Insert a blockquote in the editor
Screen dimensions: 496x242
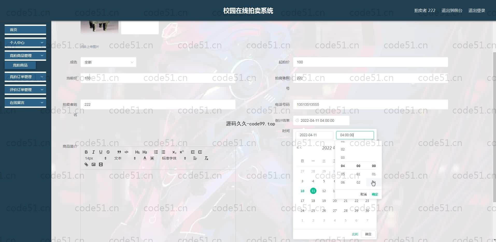click(x=119, y=152)
